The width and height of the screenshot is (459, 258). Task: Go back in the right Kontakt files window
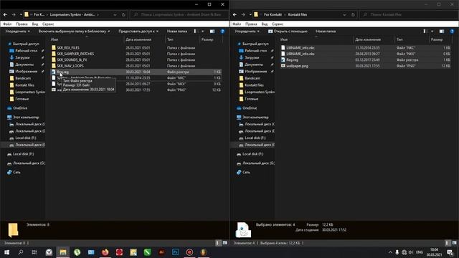pyautogui.click(x=235, y=14)
